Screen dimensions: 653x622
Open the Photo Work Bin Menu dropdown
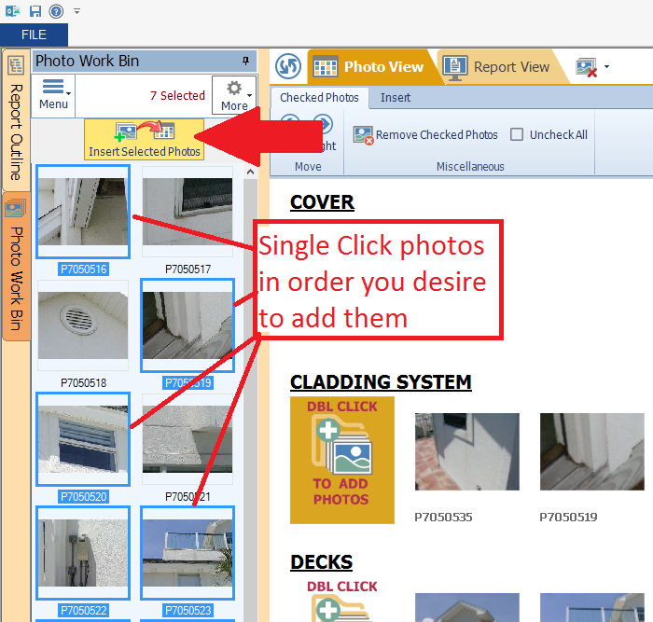[x=54, y=95]
